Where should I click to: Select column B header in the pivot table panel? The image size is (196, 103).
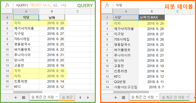pos(152,11)
